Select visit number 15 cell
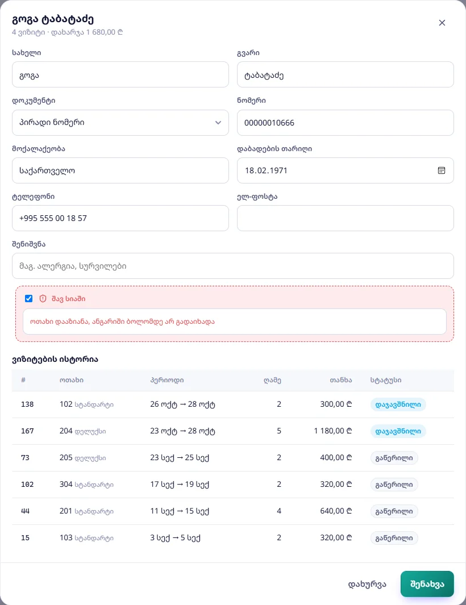Viewport: 466px width, 605px height. pyautogui.click(x=25, y=537)
